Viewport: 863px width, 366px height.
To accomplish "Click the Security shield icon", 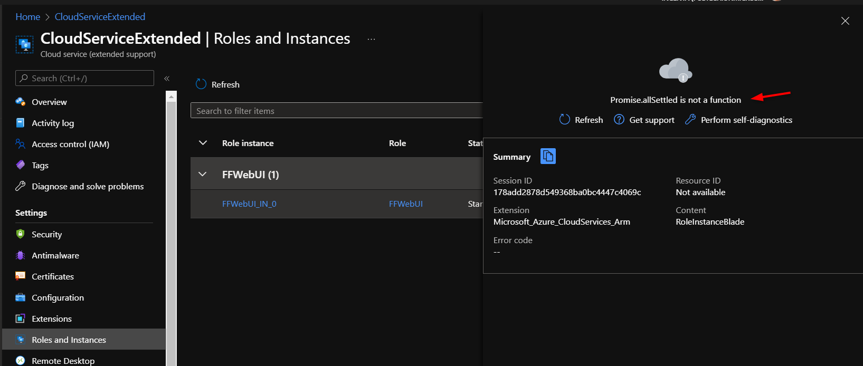I will (21, 234).
